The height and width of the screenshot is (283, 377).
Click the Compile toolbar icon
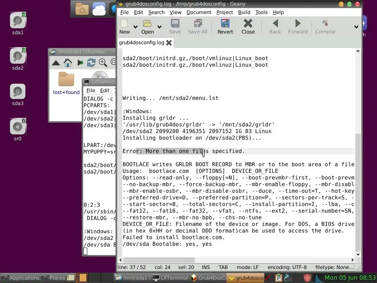[x=325, y=24]
